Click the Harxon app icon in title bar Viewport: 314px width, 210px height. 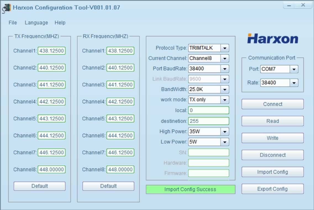(6, 8)
